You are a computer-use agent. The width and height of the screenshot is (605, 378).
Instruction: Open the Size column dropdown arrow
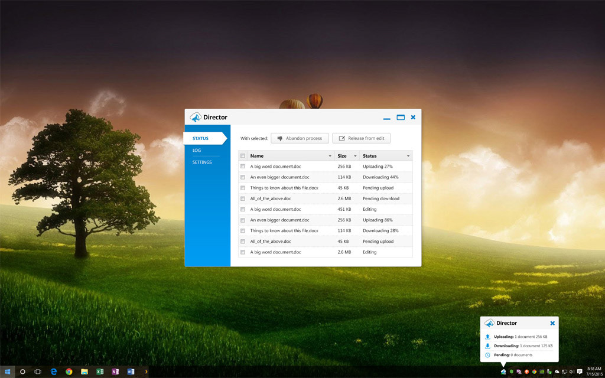coord(355,156)
